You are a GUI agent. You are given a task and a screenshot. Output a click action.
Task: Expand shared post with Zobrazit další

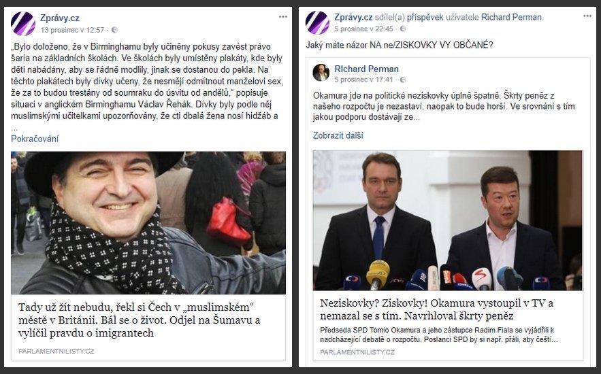(338, 135)
